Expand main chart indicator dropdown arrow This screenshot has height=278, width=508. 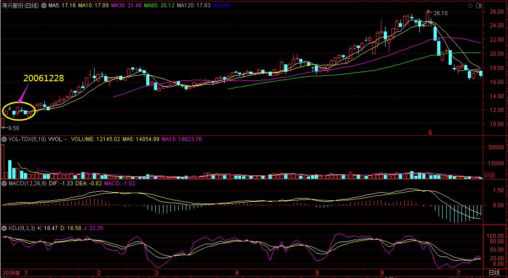click(x=43, y=5)
